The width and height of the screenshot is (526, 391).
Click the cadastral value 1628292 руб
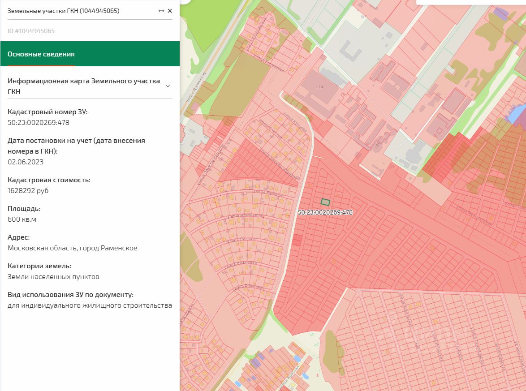tap(28, 191)
